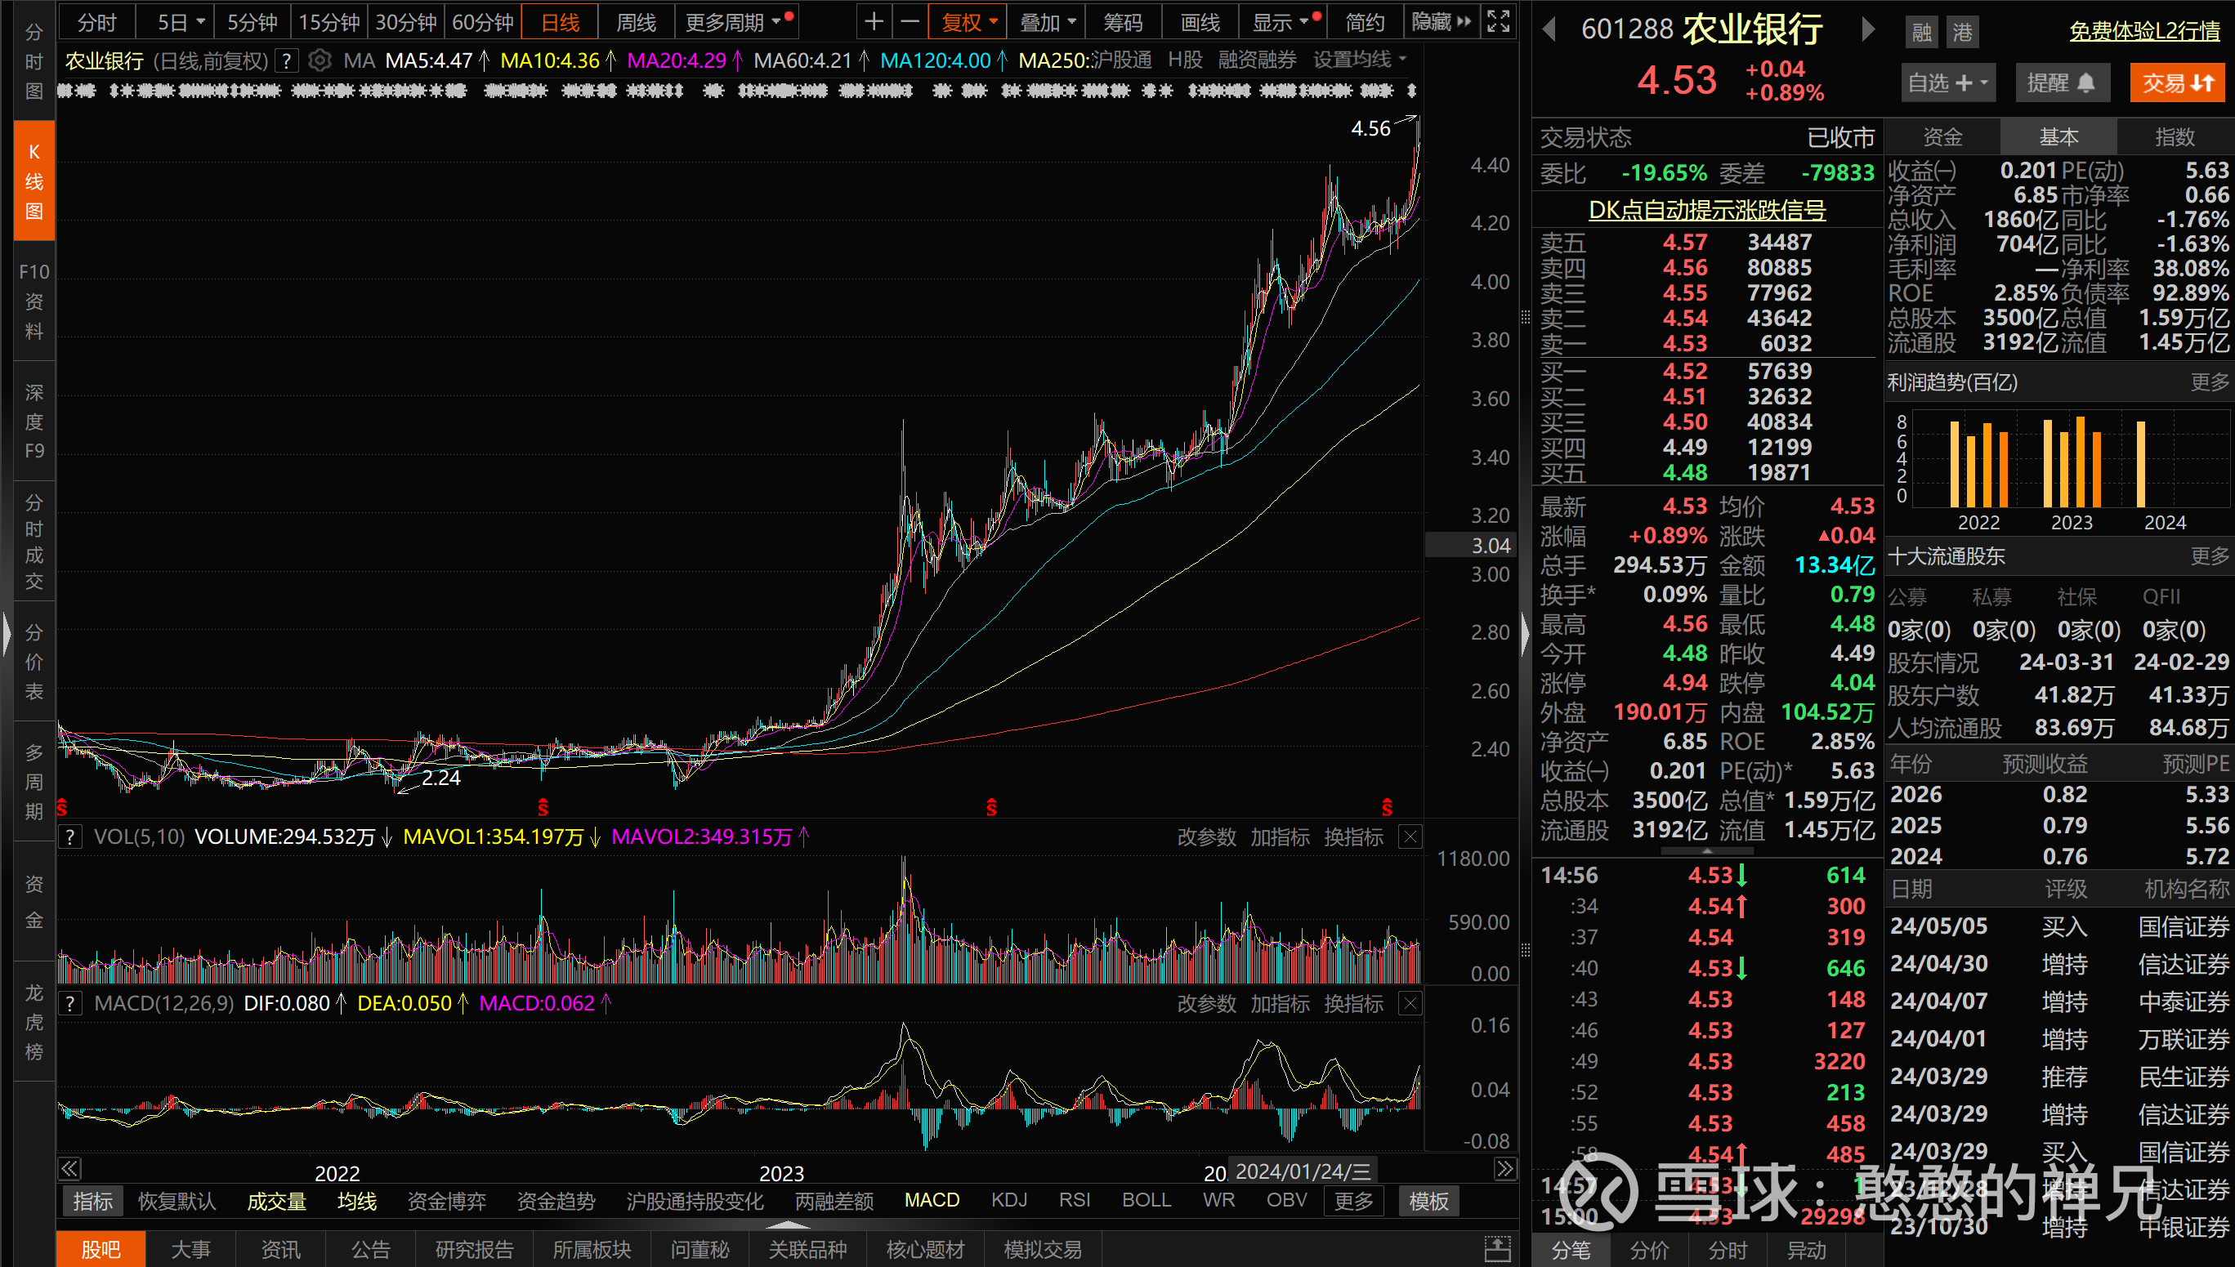Jump chart to earliest data arrow
Viewport: 2235px width, 1267px height.
(69, 1168)
